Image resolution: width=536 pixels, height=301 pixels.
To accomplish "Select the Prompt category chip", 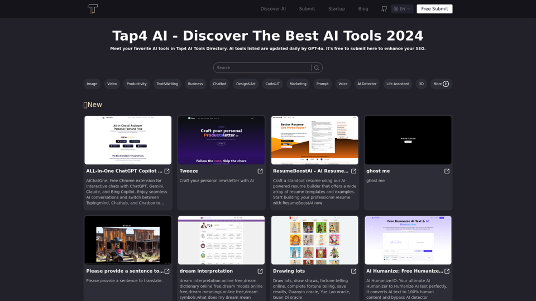I will (x=322, y=84).
